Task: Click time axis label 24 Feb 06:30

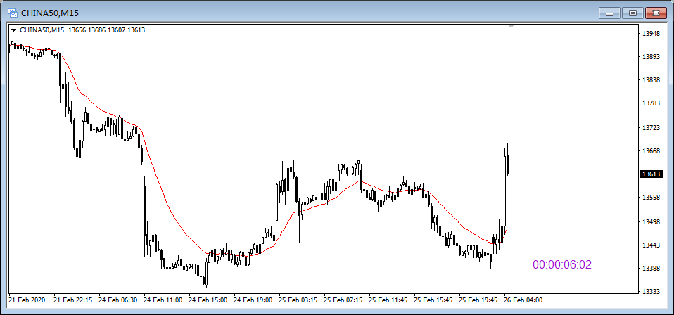Action: coord(117,300)
